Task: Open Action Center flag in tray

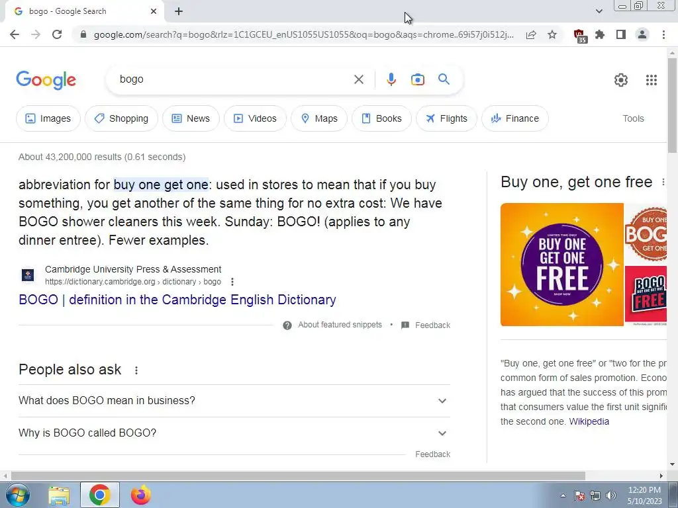Action: pos(579,495)
